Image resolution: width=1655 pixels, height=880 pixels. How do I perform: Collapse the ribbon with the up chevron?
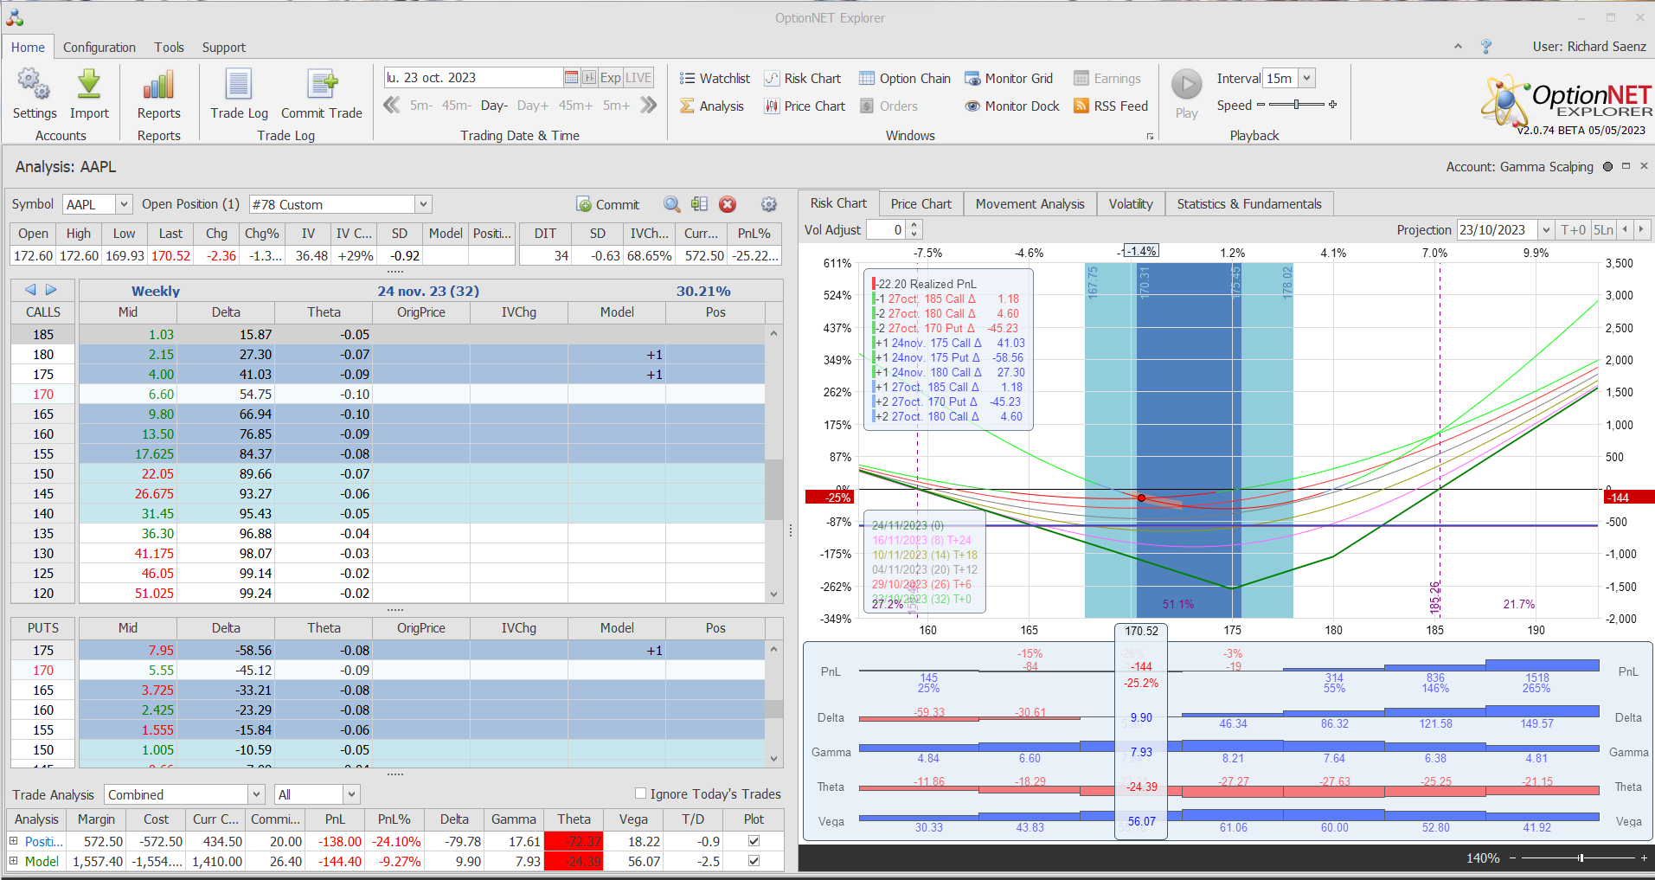(x=1458, y=47)
